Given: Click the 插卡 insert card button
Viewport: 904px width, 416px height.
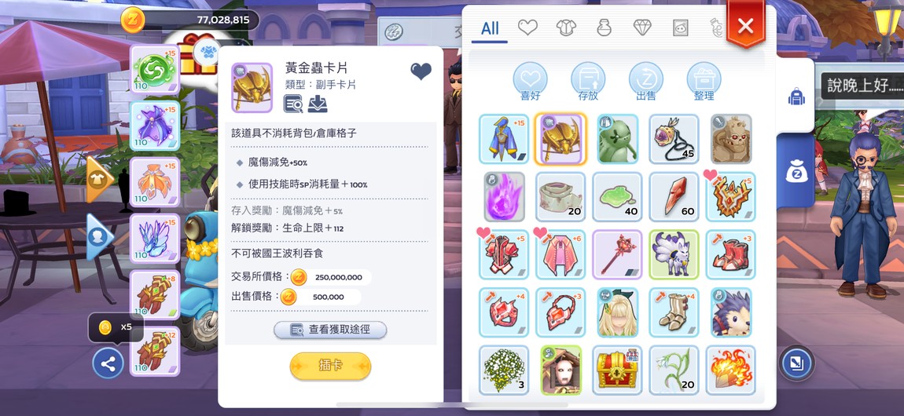Looking at the screenshot, I should [330, 366].
